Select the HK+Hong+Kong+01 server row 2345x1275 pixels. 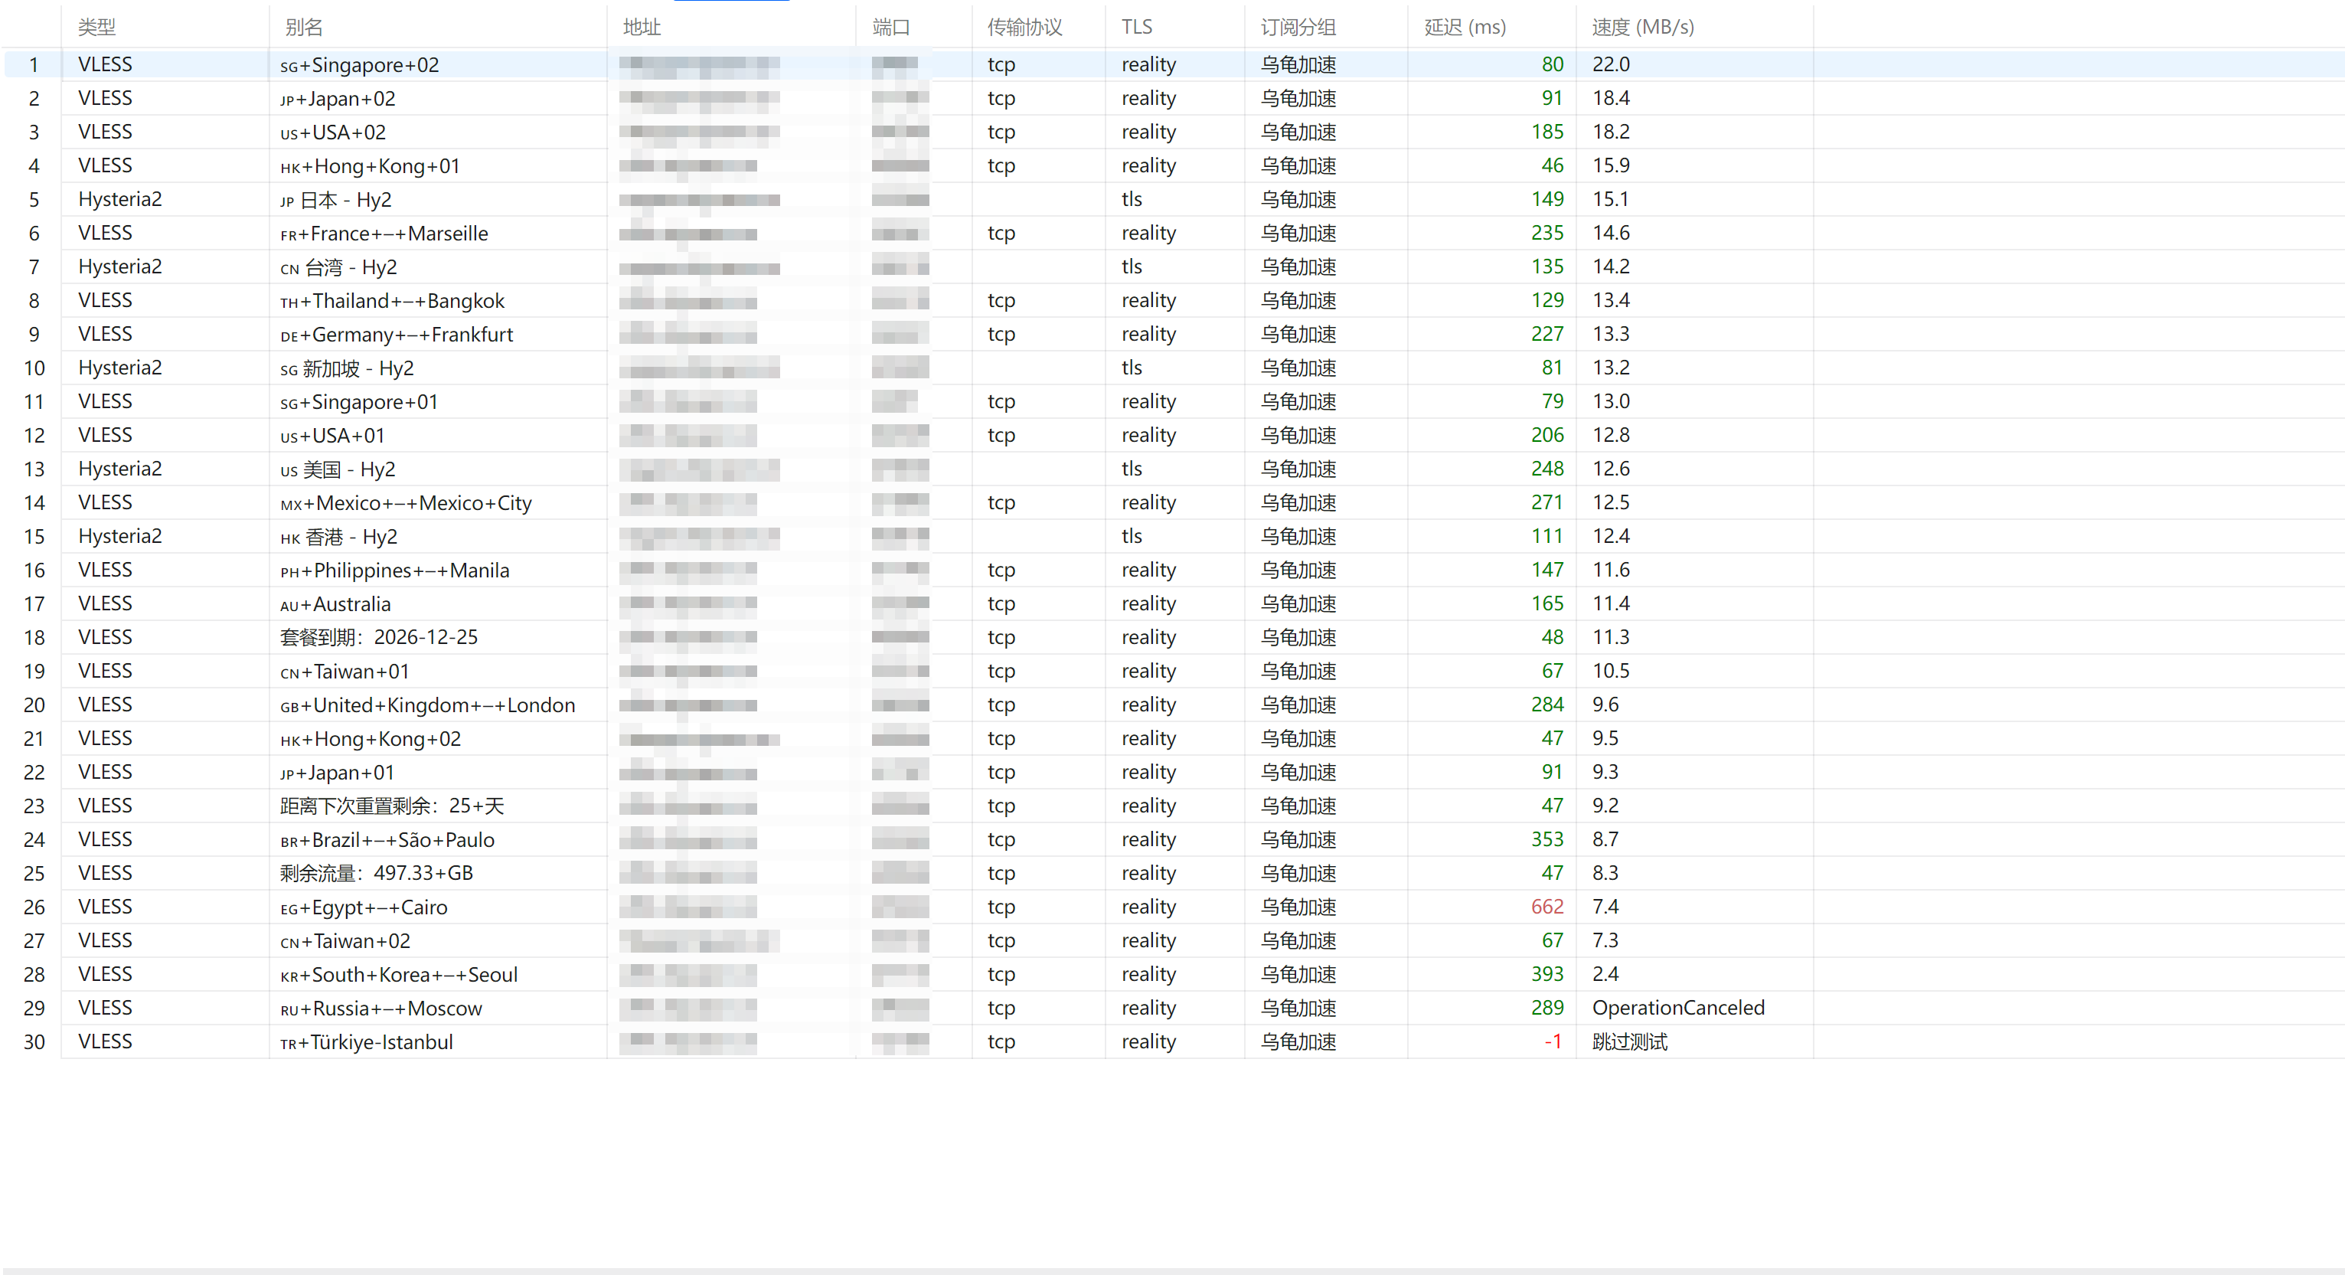click(x=1173, y=165)
